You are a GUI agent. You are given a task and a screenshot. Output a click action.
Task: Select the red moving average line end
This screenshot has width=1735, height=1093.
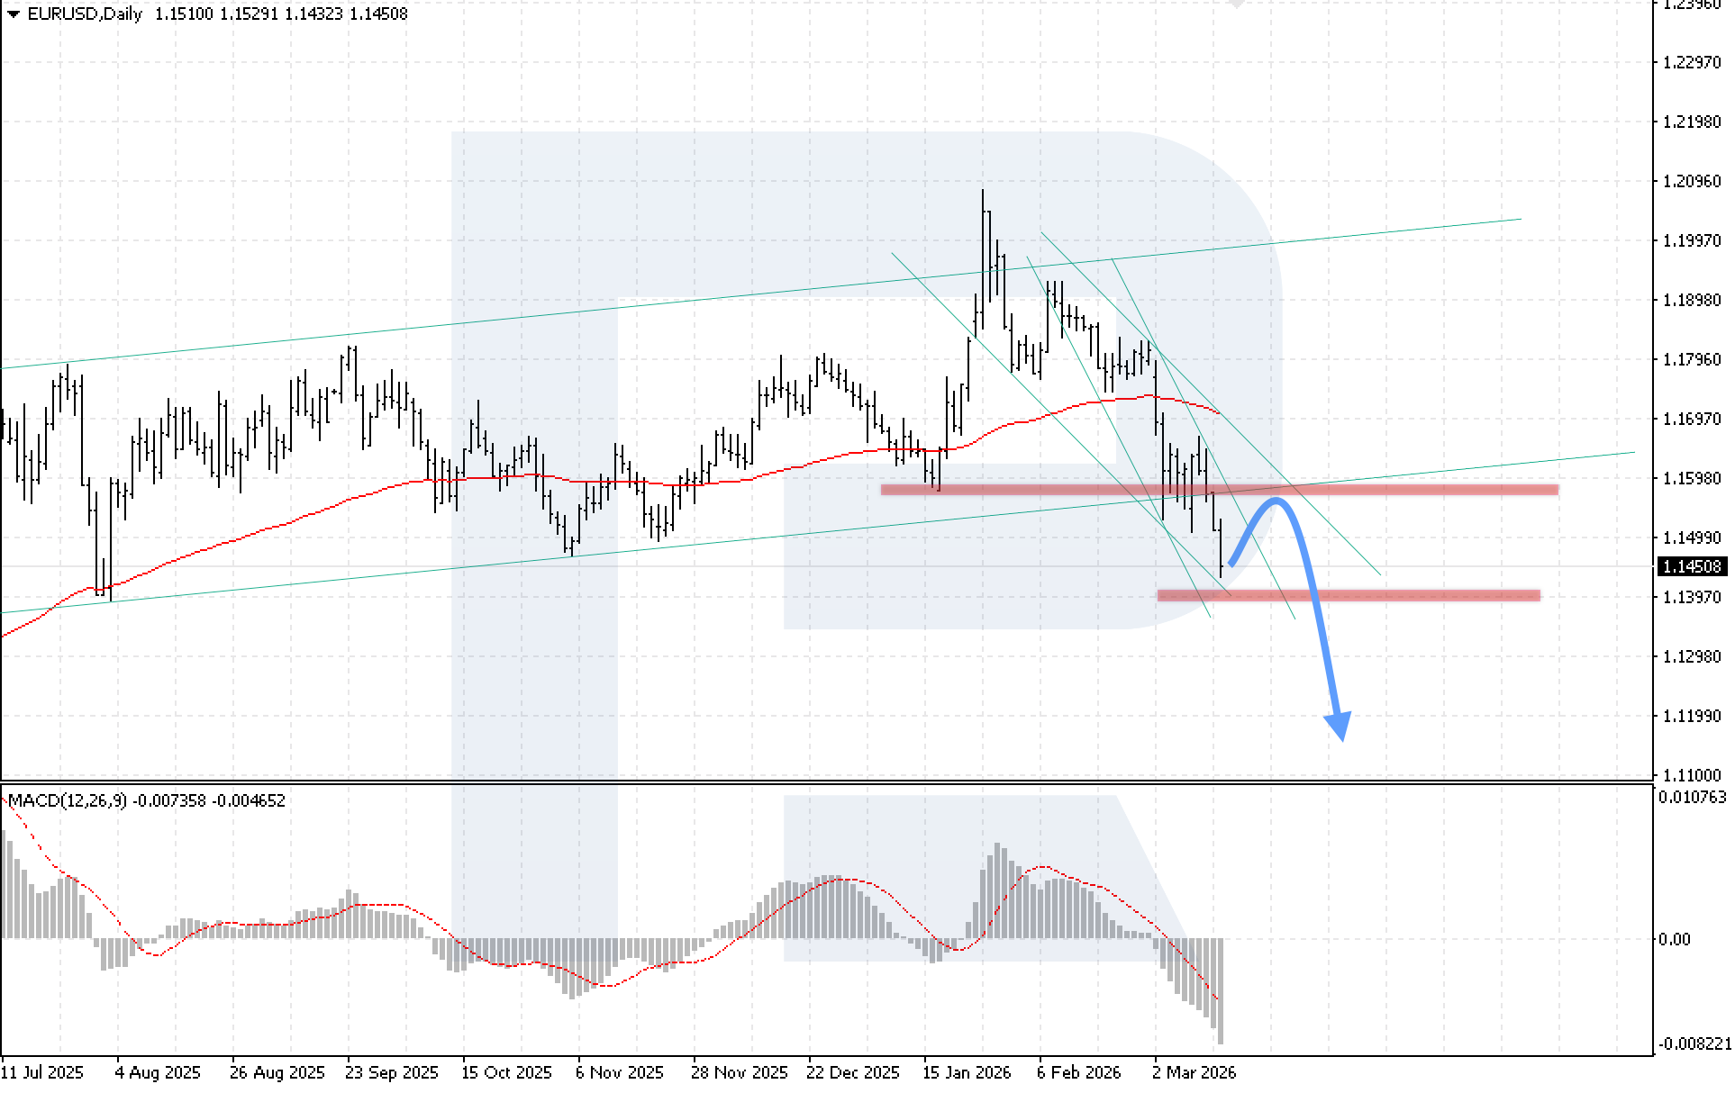[x=1218, y=413]
